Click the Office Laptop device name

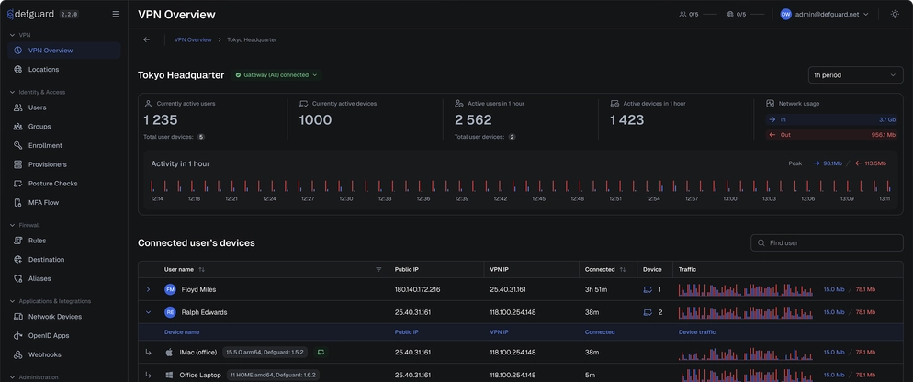tap(200, 375)
